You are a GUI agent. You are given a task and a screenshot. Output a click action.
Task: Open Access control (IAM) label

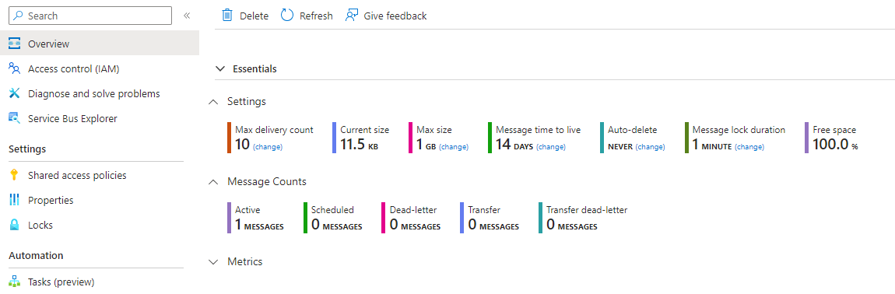(74, 69)
